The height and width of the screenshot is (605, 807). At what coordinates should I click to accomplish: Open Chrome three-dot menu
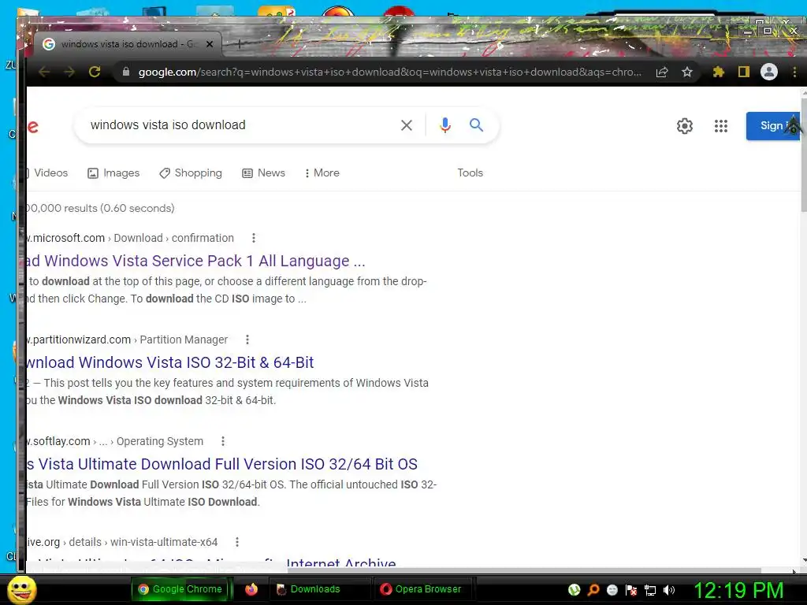(x=794, y=72)
